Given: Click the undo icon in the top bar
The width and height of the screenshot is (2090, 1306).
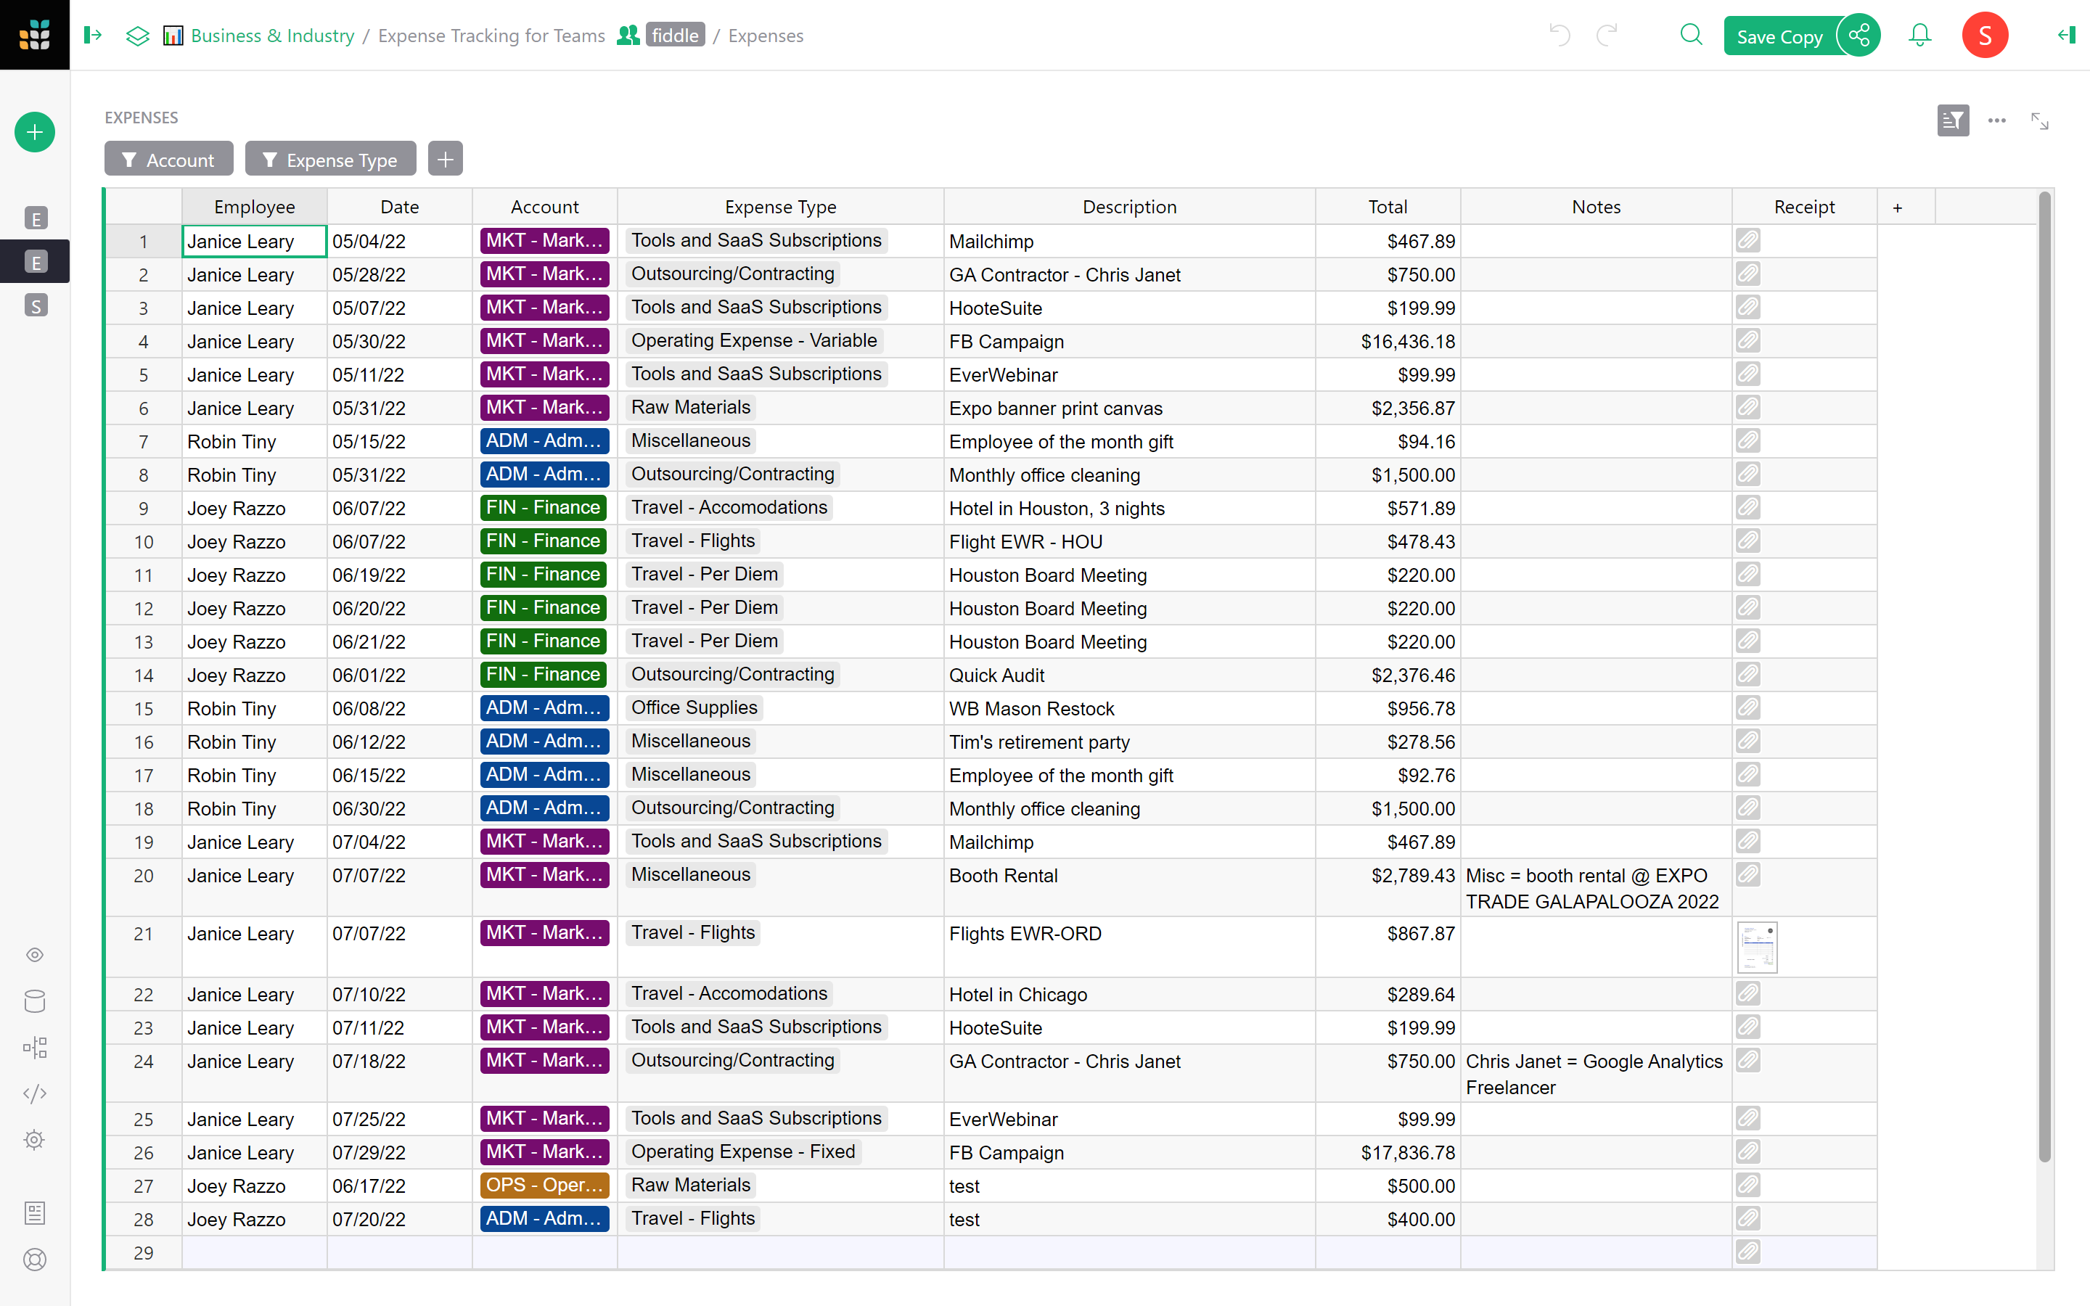Looking at the screenshot, I should tap(1559, 36).
